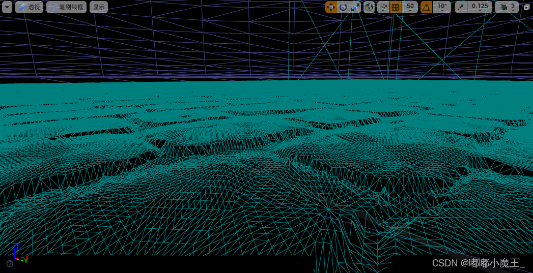Open scale snap 0.125 dropdown

pyautogui.click(x=480, y=7)
